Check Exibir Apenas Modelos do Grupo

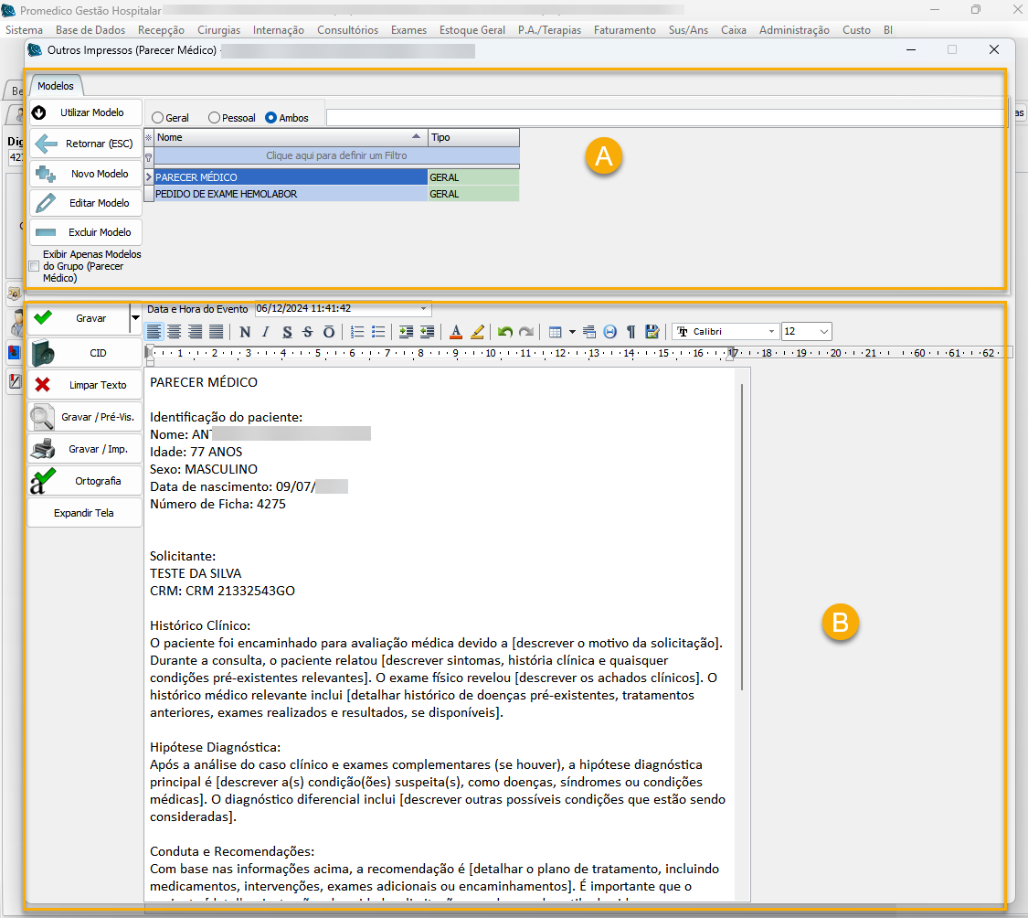pyautogui.click(x=34, y=266)
